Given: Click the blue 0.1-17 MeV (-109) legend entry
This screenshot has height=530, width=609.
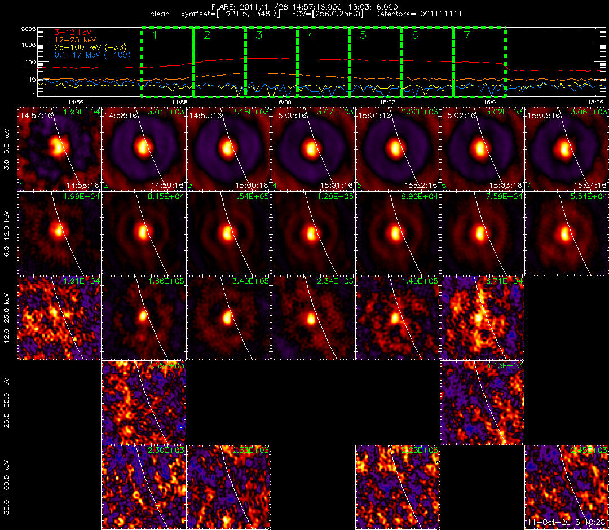Looking at the screenshot, I should [x=92, y=55].
